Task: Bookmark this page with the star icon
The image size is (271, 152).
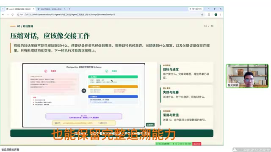Action: 202,15
